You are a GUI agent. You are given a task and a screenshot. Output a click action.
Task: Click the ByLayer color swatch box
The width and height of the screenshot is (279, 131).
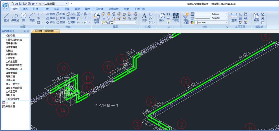tap(196, 23)
